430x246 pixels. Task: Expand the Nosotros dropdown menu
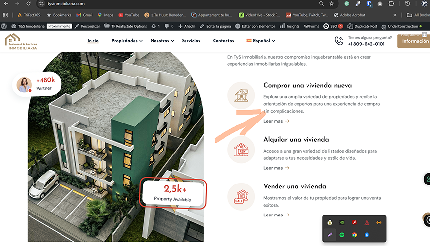point(162,40)
